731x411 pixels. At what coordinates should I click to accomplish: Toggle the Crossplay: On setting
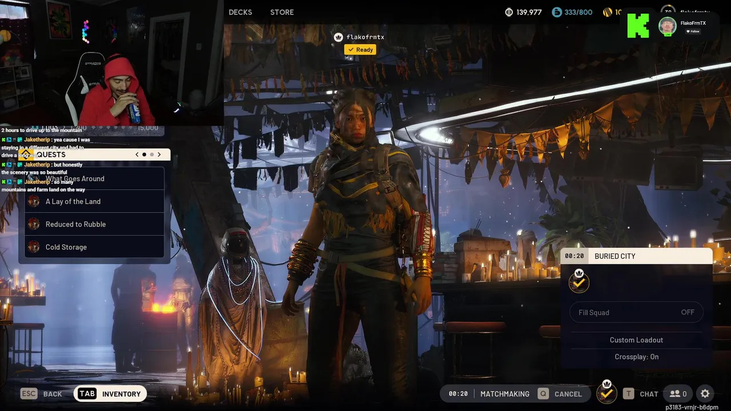[636, 357]
